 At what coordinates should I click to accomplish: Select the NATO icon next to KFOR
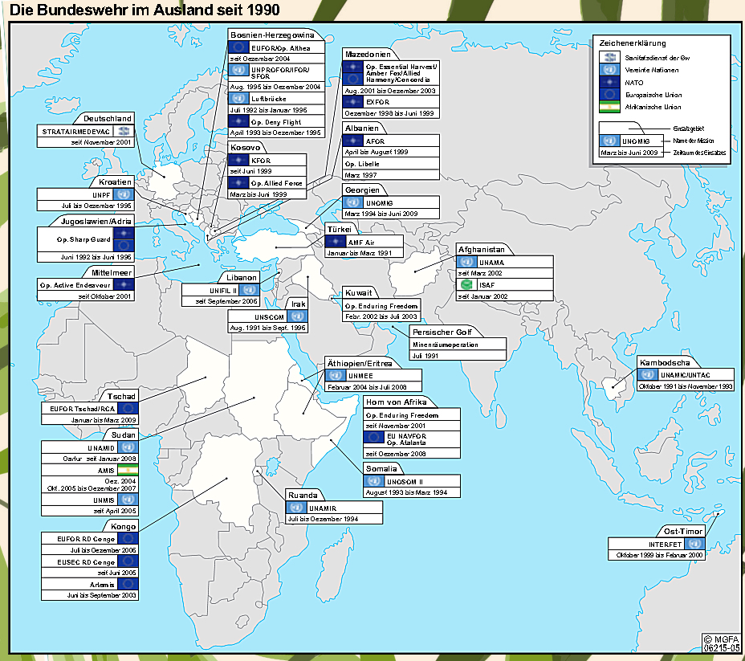tap(238, 160)
